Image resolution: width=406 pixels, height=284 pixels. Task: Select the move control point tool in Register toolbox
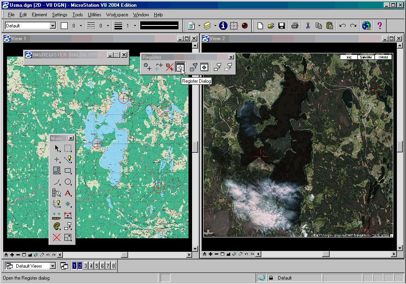pyautogui.click(x=159, y=67)
